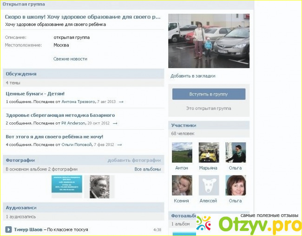Open topic Ценные бумаги - Детям!

(35, 94)
